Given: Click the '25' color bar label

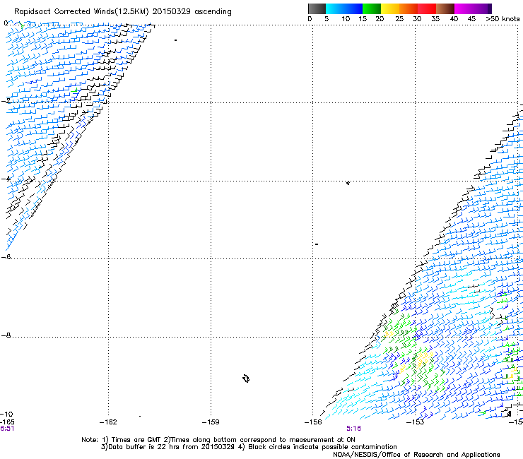Looking at the screenshot, I should pos(399,19).
